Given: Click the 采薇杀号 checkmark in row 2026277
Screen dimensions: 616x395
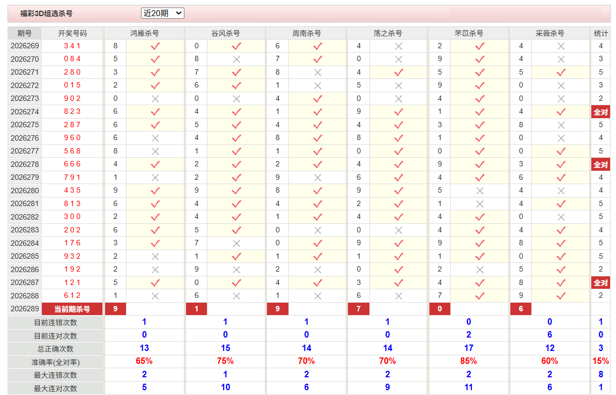Looking at the screenshot, I should coord(561,151).
